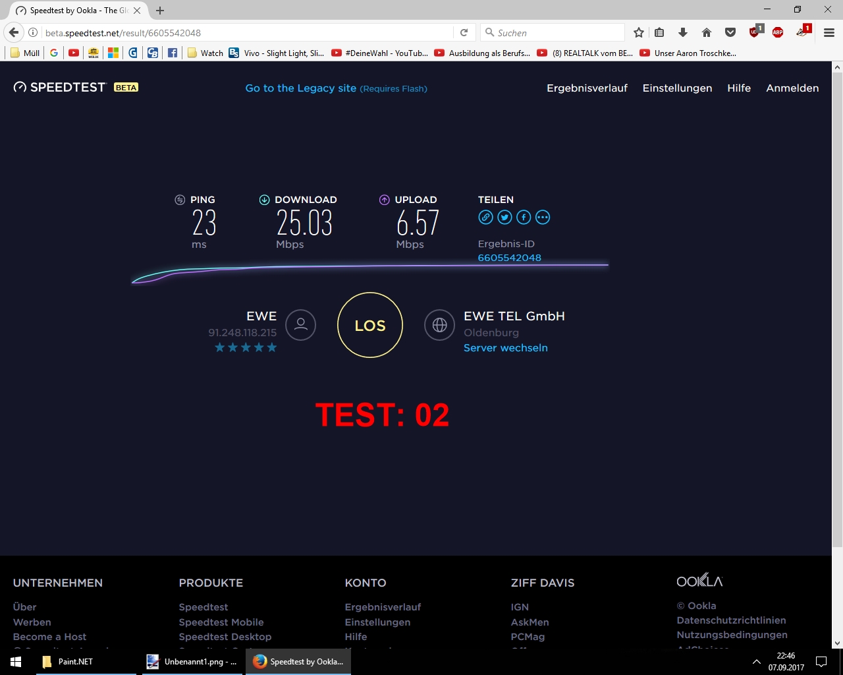Screen dimensions: 843x675
Task: Click the LOS start test button
Action: pos(370,325)
